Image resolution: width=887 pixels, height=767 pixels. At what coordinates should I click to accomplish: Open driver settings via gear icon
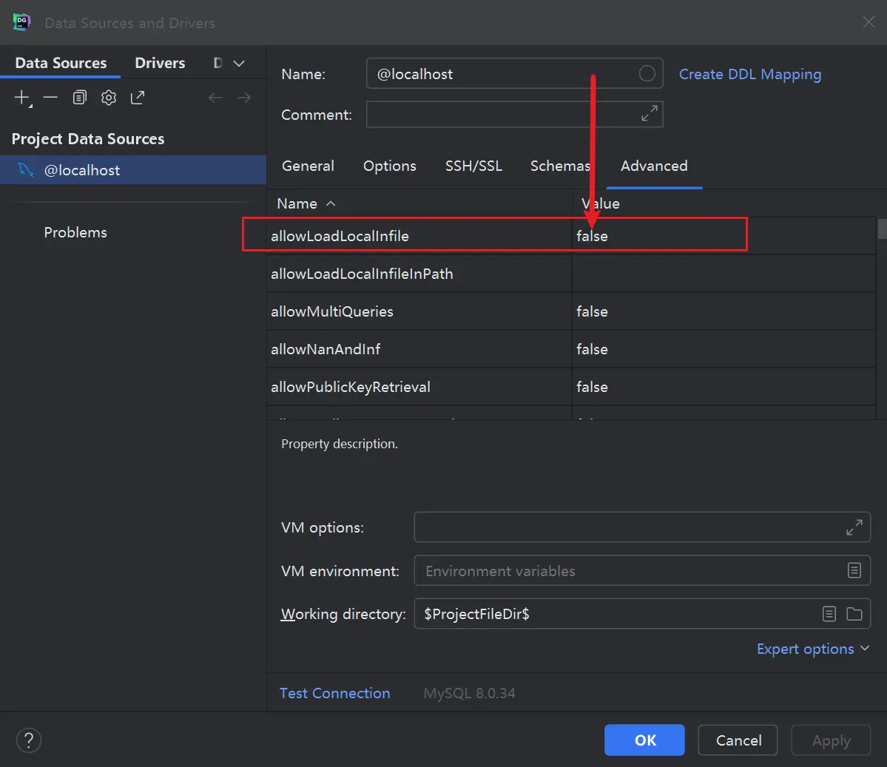(x=109, y=98)
